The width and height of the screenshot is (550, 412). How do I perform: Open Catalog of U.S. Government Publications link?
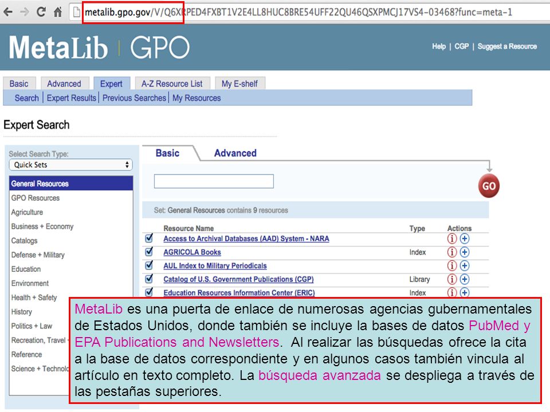tap(238, 279)
